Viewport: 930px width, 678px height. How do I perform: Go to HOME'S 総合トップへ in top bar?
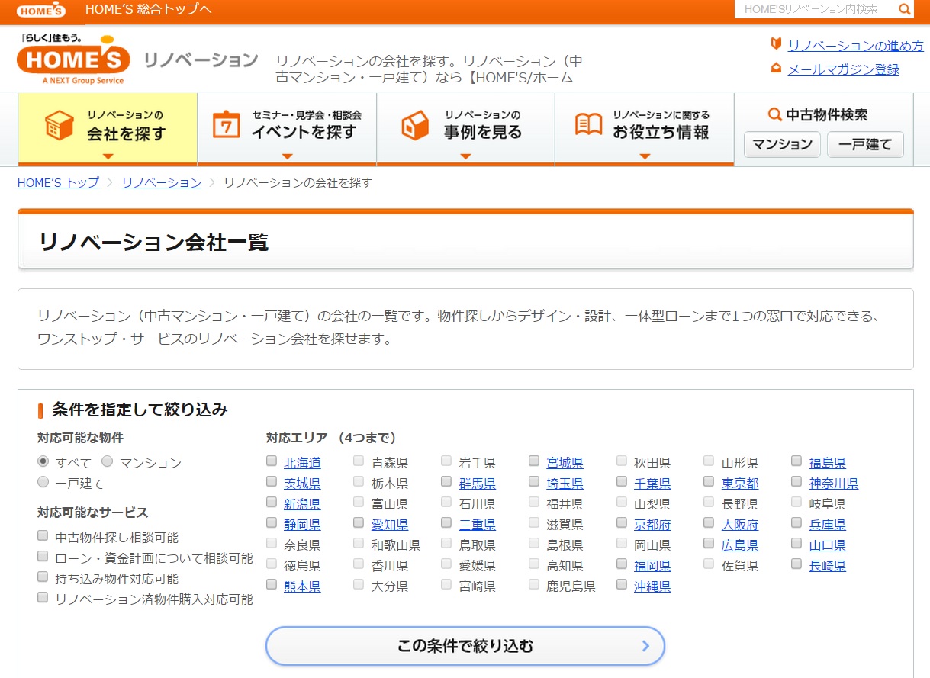click(148, 9)
